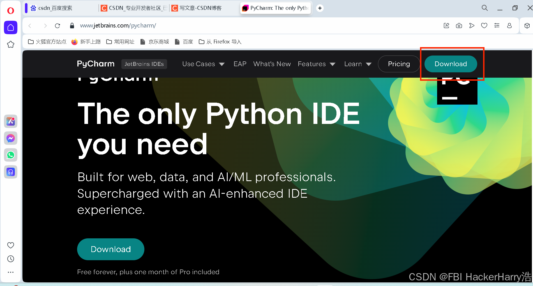Click the Pricing button
The image size is (533, 286).
point(399,64)
